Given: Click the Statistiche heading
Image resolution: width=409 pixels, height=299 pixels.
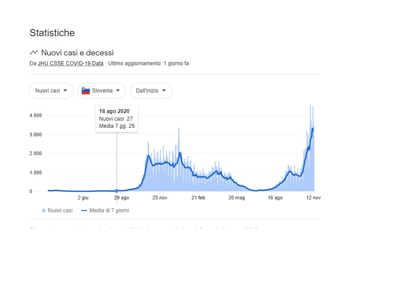Looking at the screenshot, I should coord(52,33).
